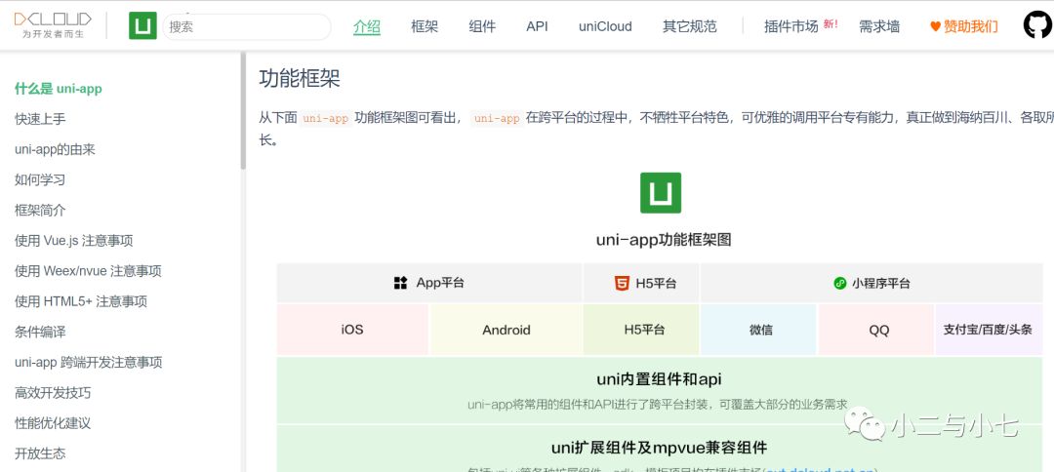The width and height of the screenshot is (1054, 472).
Task: Open 快速上手 in sidebar
Action: (40, 119)
